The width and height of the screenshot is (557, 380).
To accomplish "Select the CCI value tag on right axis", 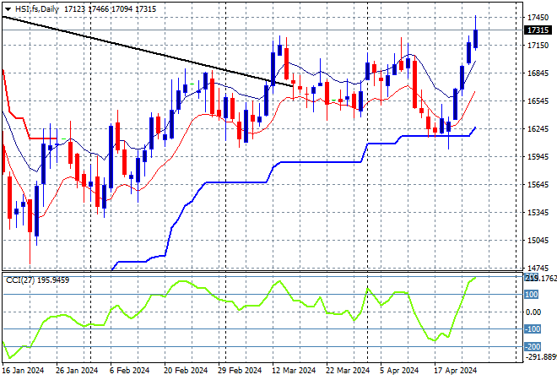I will tap(538, 277).
